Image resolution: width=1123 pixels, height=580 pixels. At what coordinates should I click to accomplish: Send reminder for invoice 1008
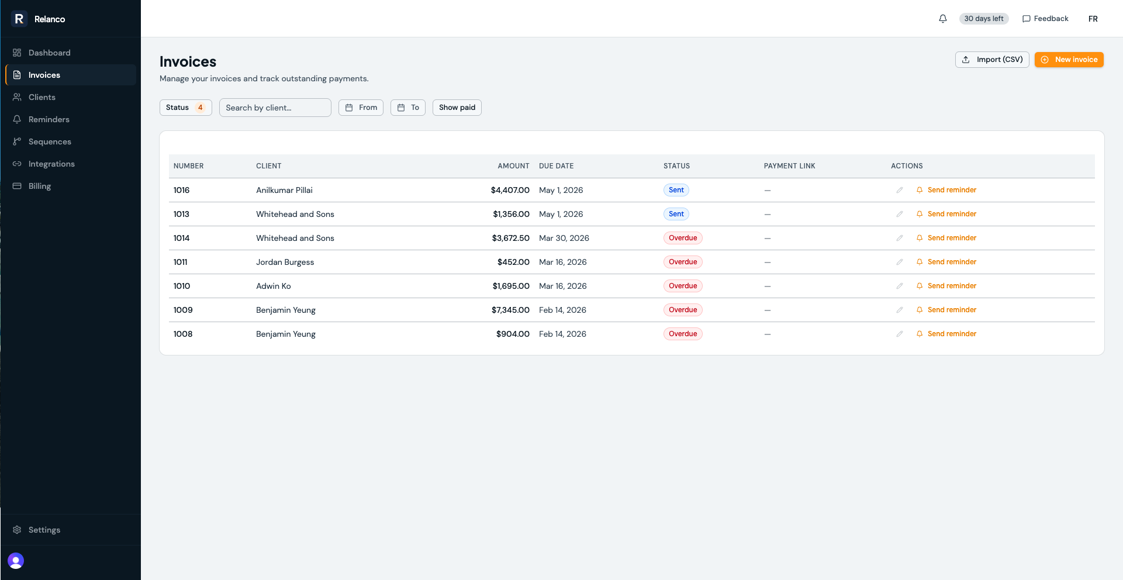(946, 334)
